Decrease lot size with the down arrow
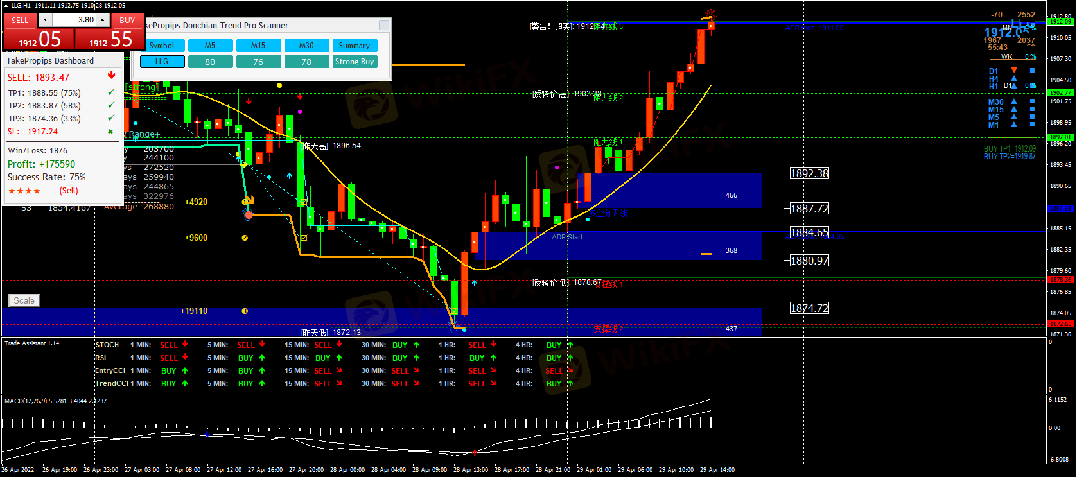This screenshot has width=1077, height=477. (45, 20)
